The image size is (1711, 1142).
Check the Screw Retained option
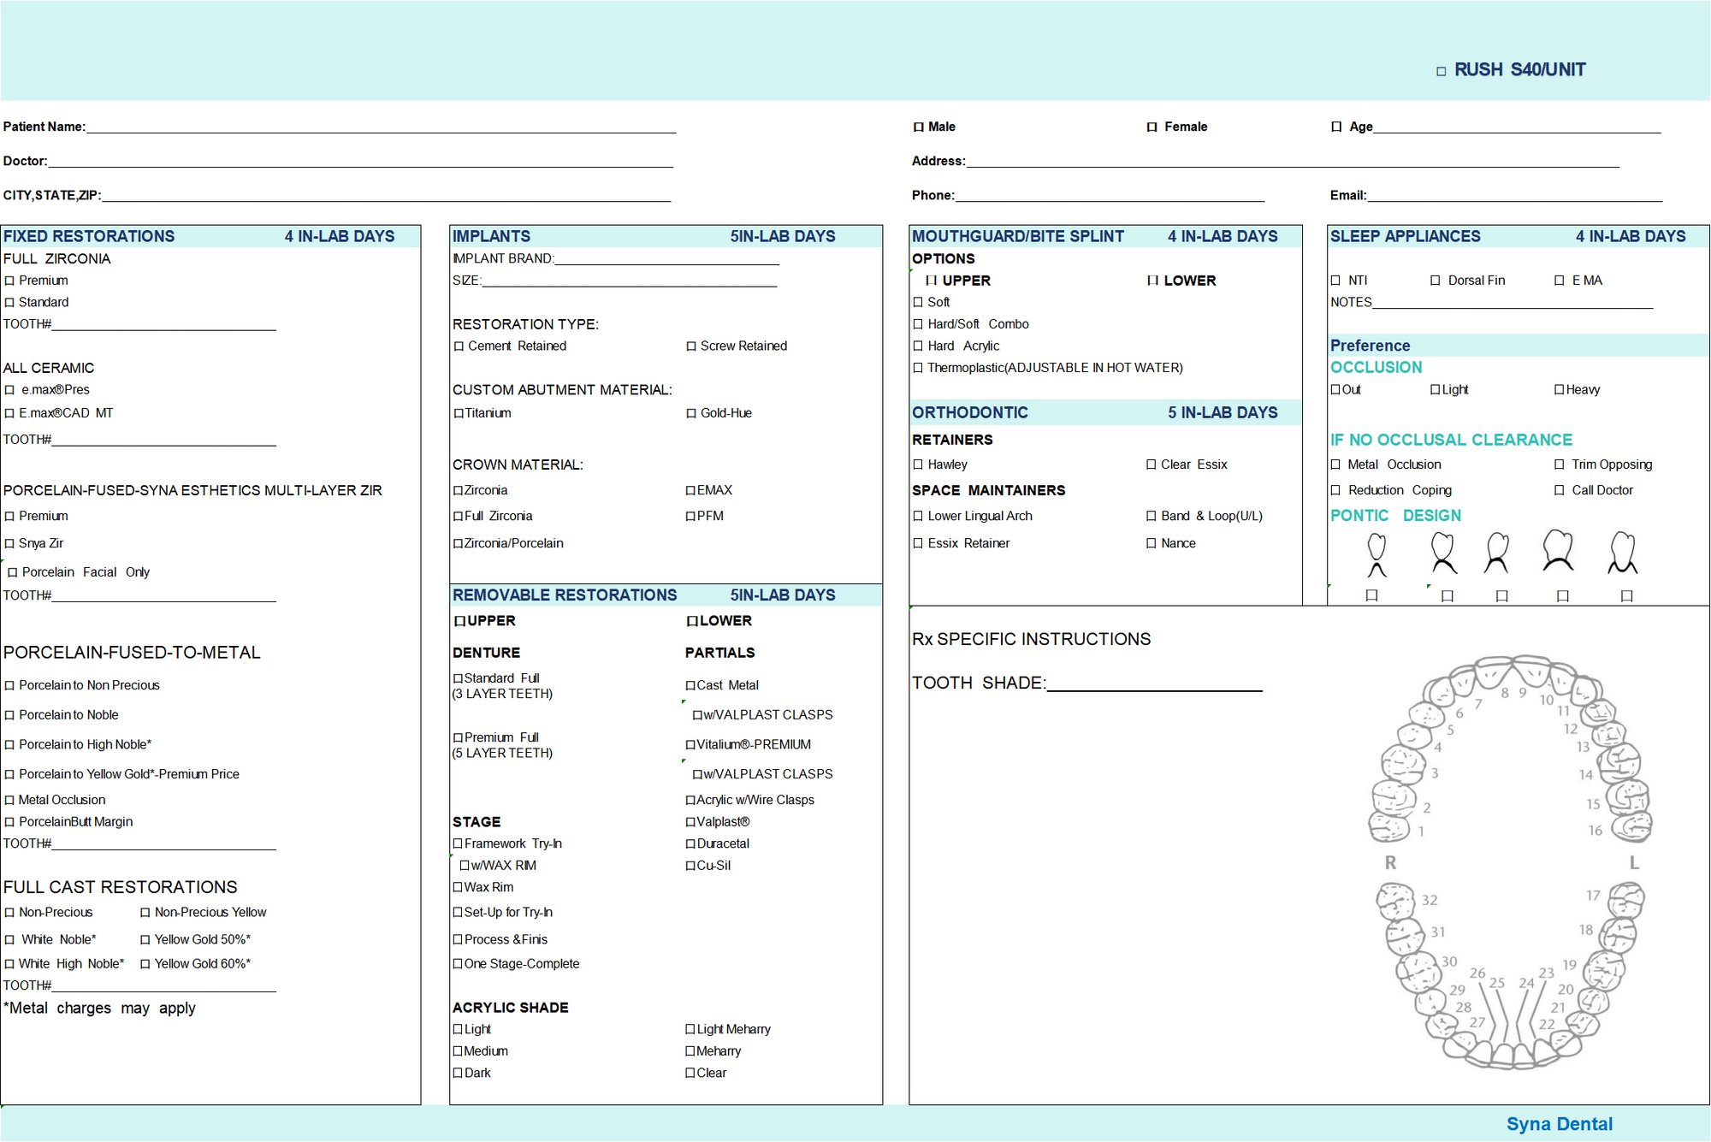(x=691, y=346)
